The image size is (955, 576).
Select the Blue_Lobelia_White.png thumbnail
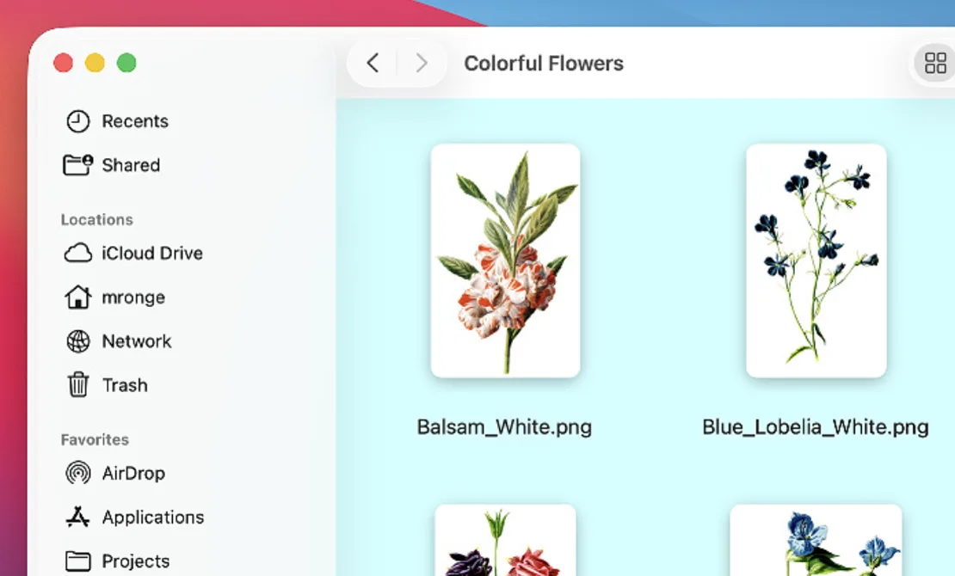pos(816,260)
